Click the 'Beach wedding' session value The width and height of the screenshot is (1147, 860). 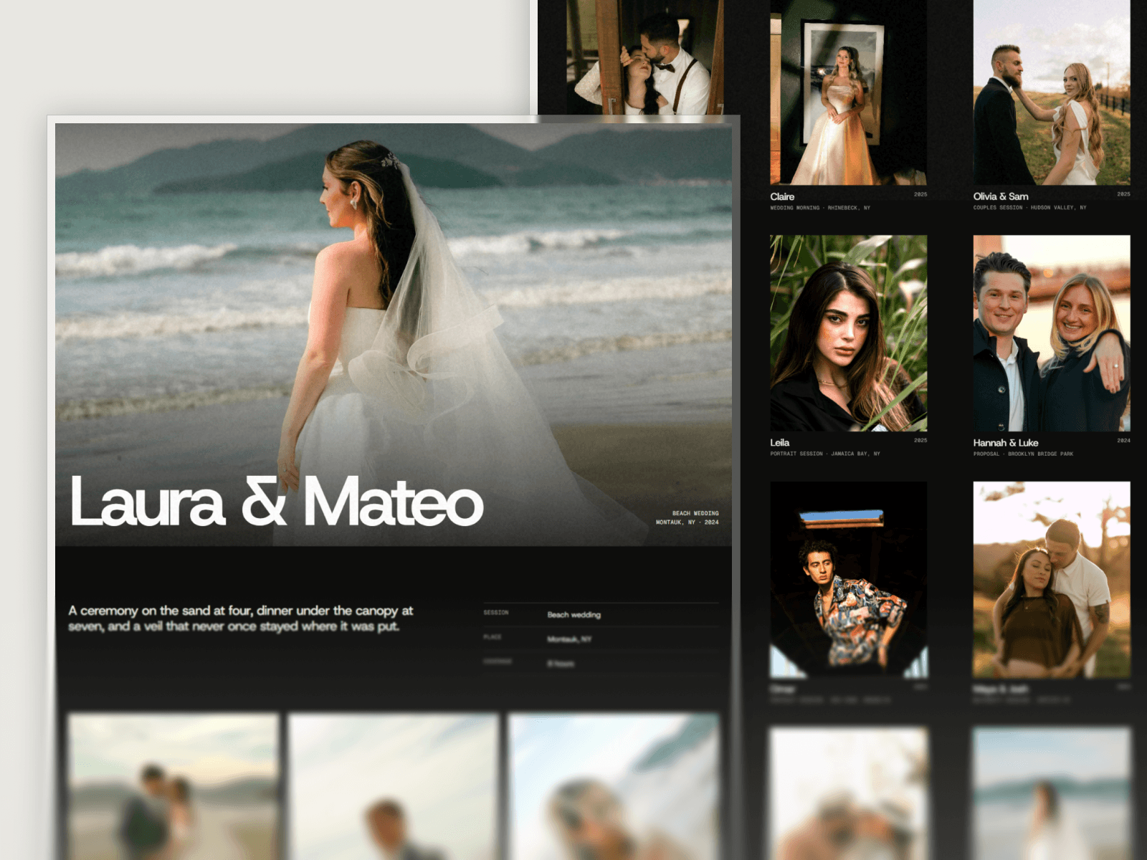[574, 615]
